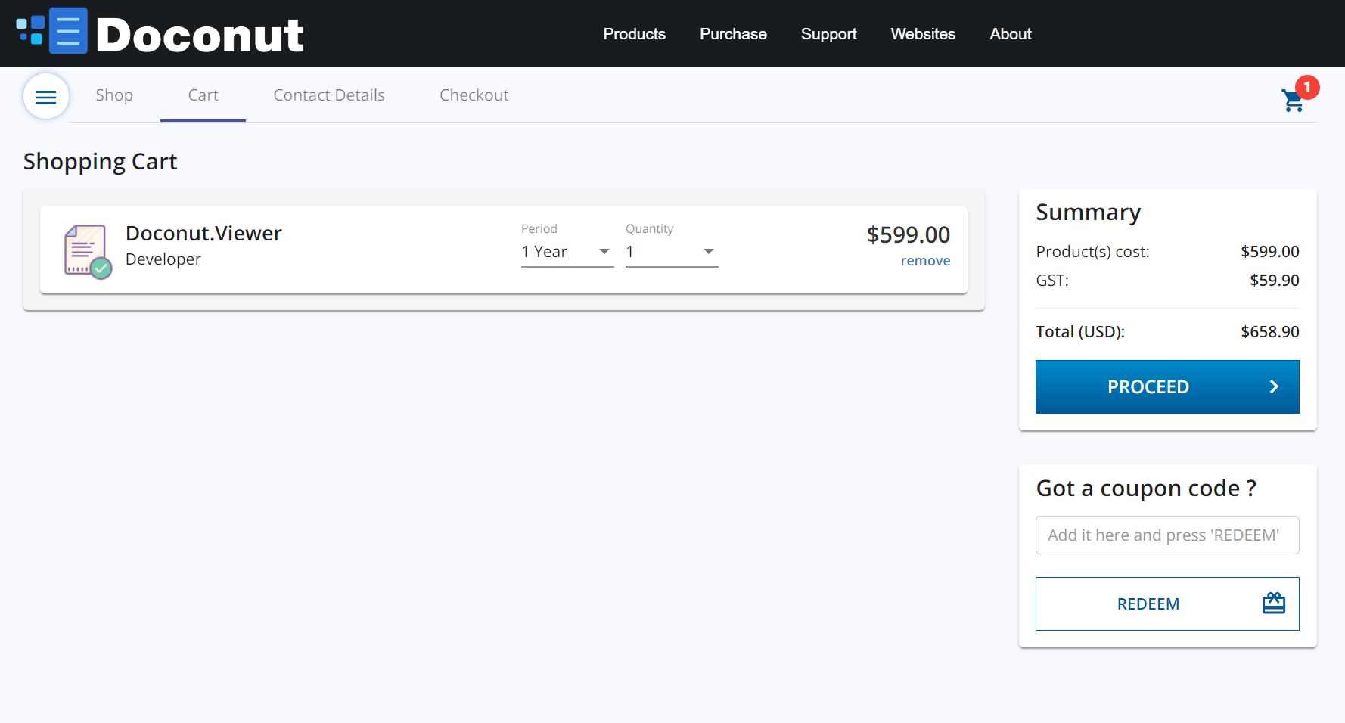The image size is (1345, 723).
Task: Click the 'Got a coupon code ?' heading
Action: tap(1146, 489)
